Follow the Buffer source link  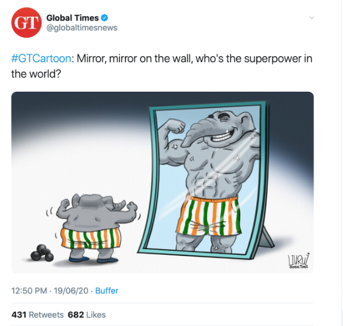click(107, 291)
